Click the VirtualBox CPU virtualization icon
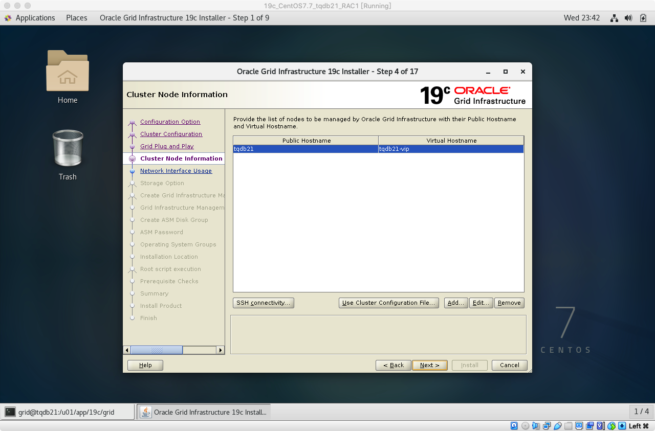Viewport: 655px width, 431px height. pyautogui.click(x=600, y=426)
